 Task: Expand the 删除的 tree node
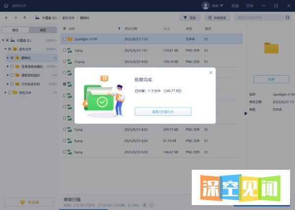[x=8, y=57]
